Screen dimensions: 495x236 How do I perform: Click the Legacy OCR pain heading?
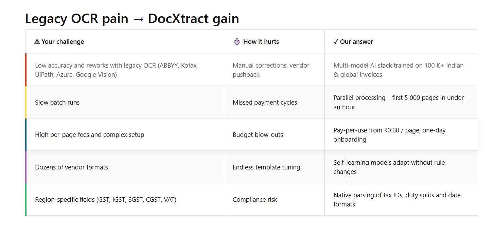132,18
